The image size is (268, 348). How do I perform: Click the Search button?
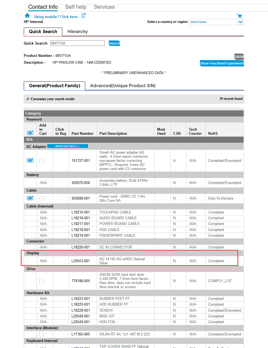tap(114, 43)
